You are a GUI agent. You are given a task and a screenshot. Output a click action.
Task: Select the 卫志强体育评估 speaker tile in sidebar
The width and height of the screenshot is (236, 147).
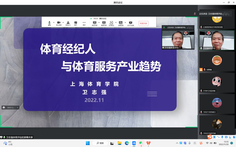(217, 40)
